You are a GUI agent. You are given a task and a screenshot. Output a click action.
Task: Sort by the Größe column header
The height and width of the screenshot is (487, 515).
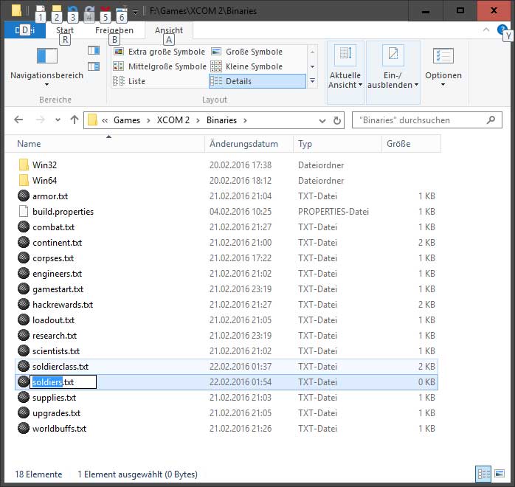tap(411, 144)
